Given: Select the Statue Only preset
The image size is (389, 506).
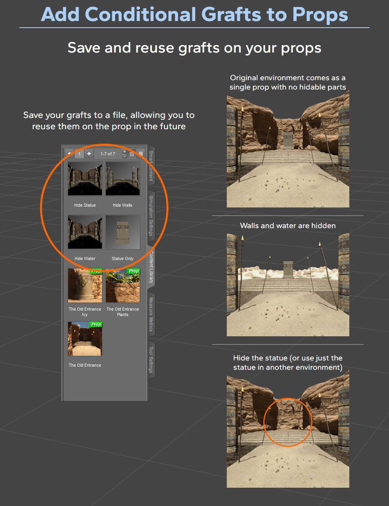Looking at the screenshot, I should pyautogui.click(x=123, y=232).
